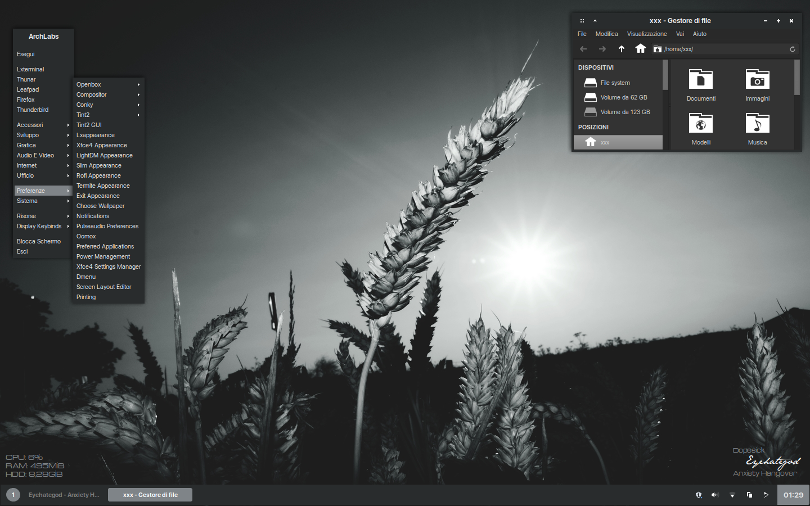This screenshot has height=506, width=810.
Task: Open the Vai menu
Action: [680, 34]
